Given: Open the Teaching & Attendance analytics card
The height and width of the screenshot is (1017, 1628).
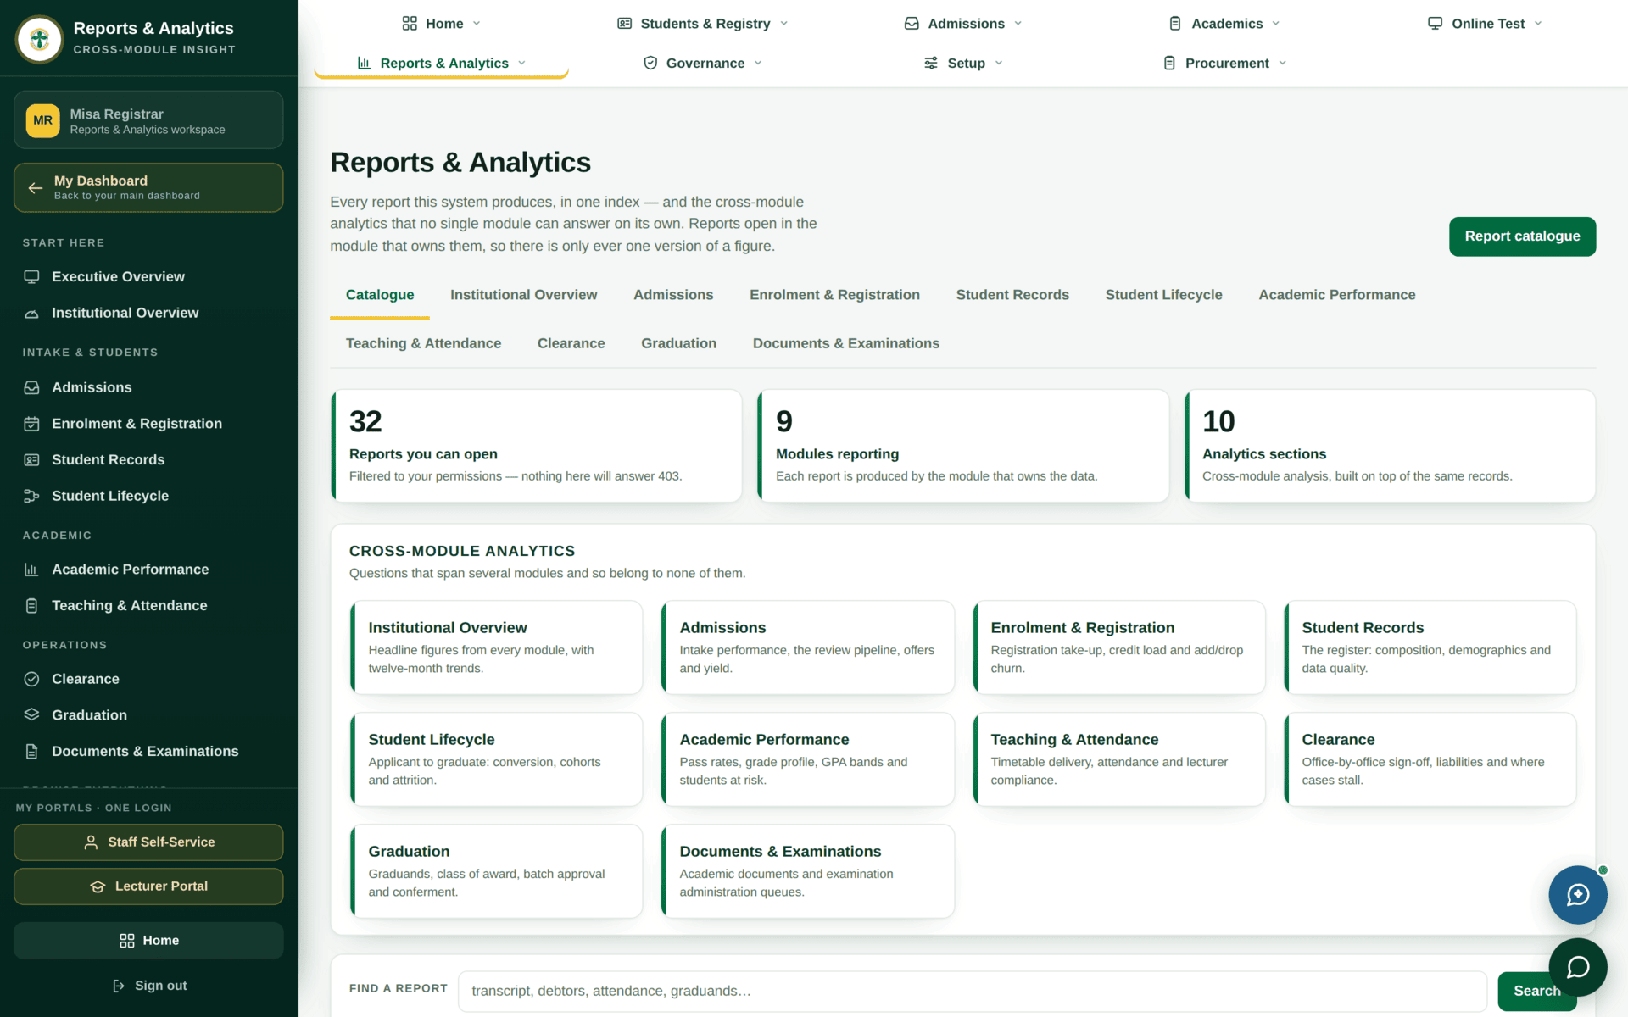Looking at the screenshot, I should coord(1118,759).
